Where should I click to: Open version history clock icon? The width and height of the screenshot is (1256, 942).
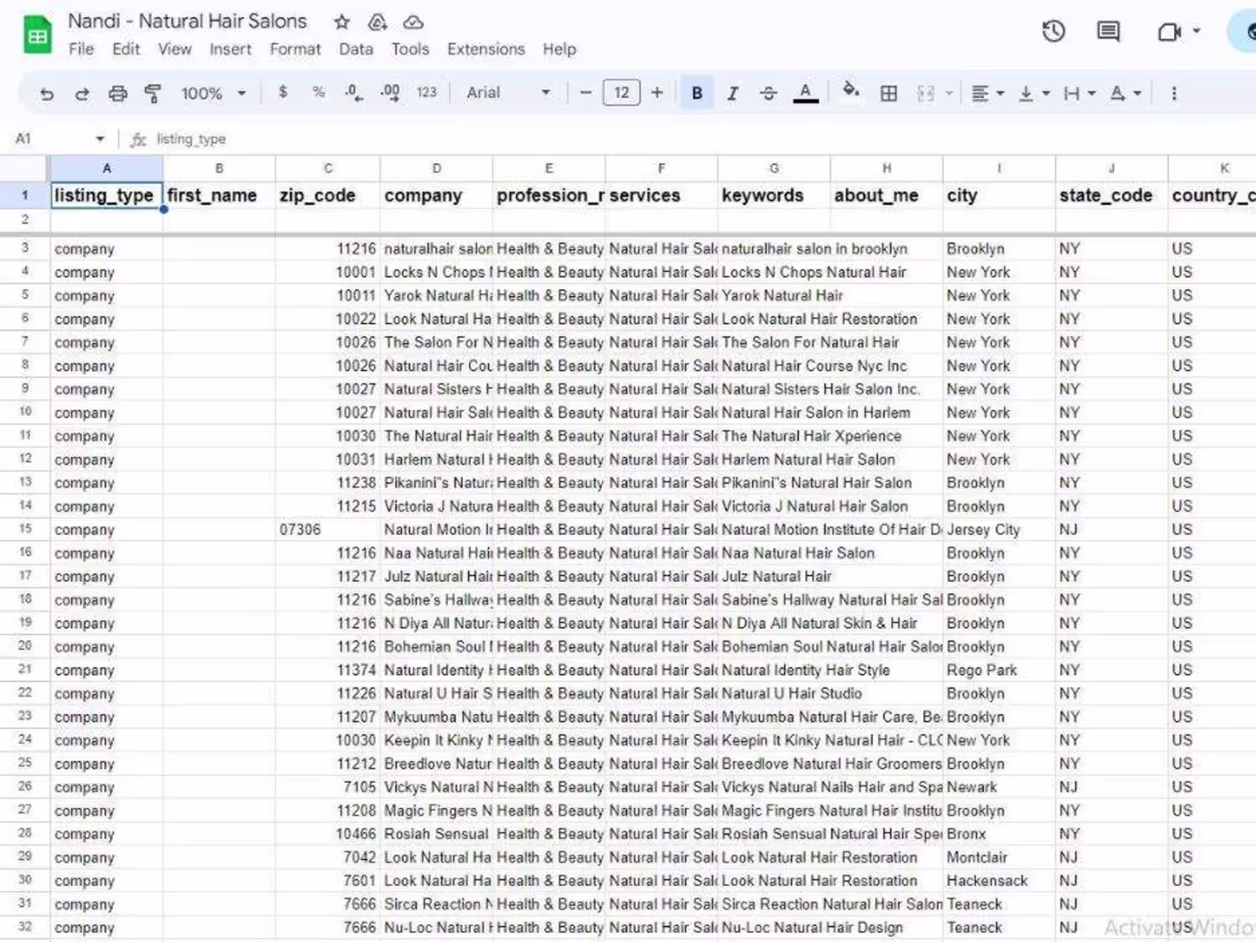pyautogui.click(x=1053, y=32)
